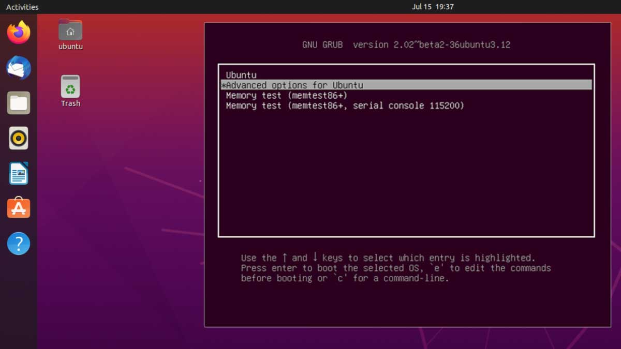Select the Trash desktop icon
The width and height of the screenshot is (621, 349).
coord(70,91)
